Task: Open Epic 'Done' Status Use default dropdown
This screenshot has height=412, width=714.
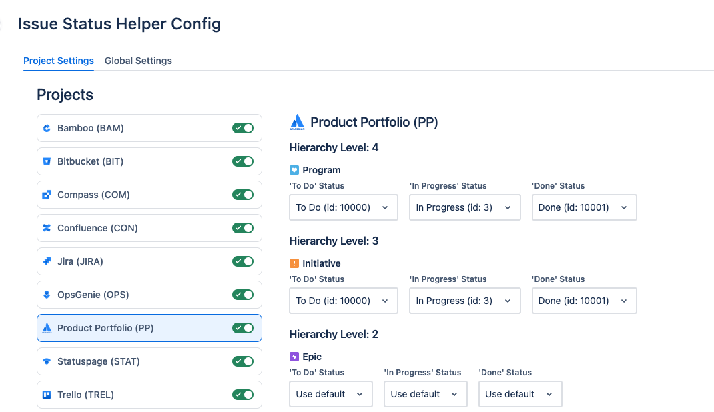Action: coord(520,394)
